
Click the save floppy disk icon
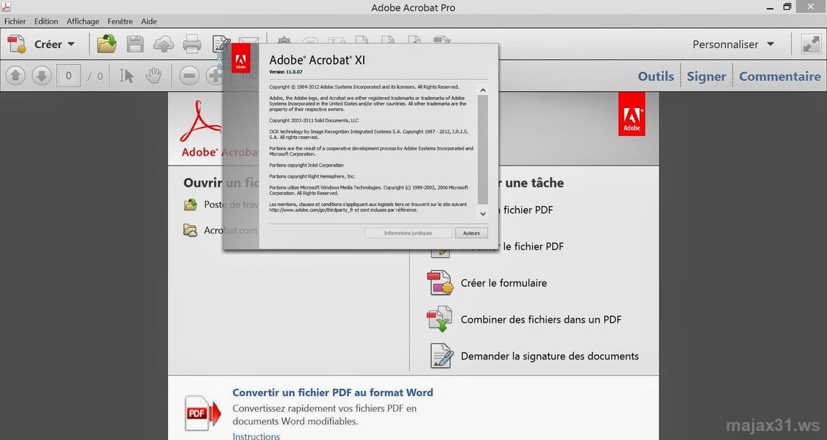[135, 45]
